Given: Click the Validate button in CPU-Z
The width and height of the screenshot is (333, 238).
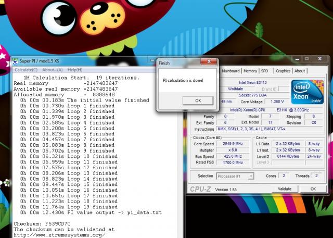Looking at the screenshot, I should click(x=285, y=189).
